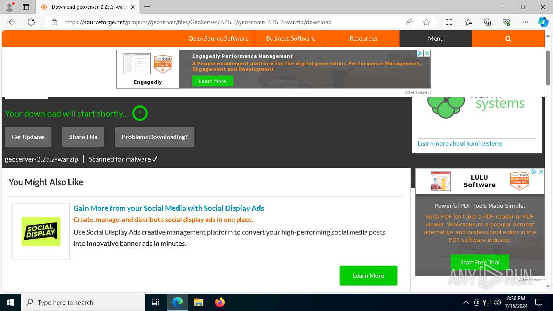Open the volume tray icon

[x=497, y=302]
